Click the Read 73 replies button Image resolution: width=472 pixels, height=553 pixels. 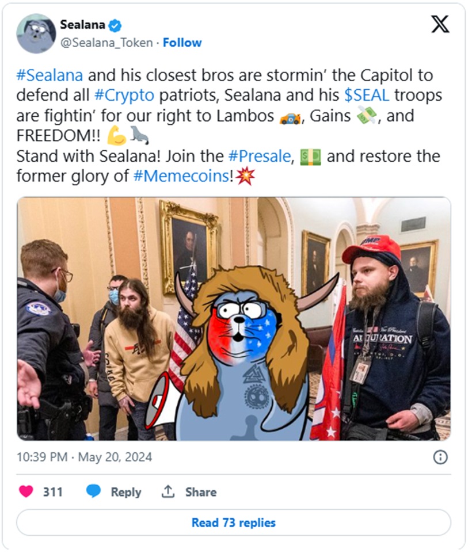(x=234, y=523)
